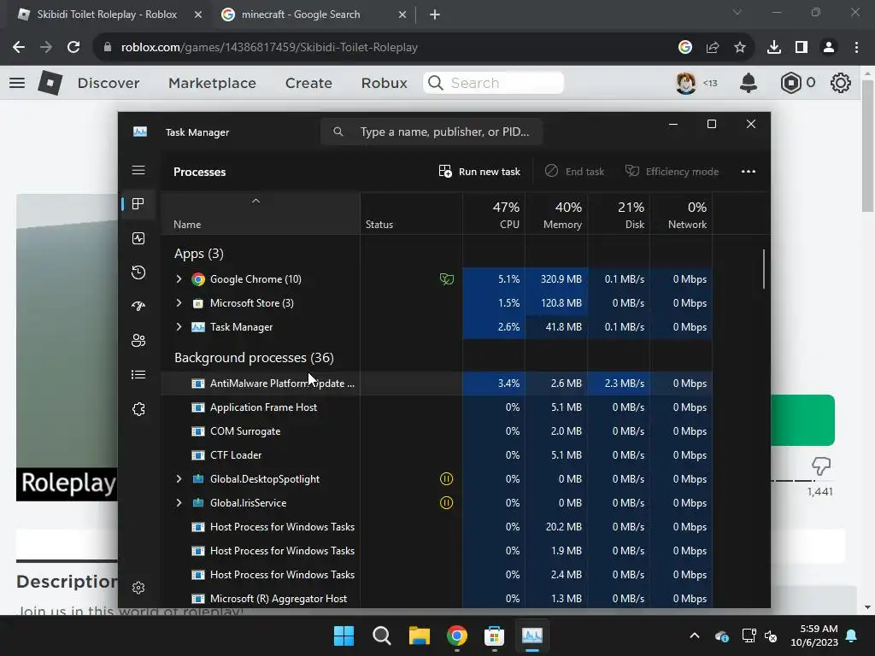875x656 pixels.
Task: Click the Roblox logo
Action: point(50,83)
